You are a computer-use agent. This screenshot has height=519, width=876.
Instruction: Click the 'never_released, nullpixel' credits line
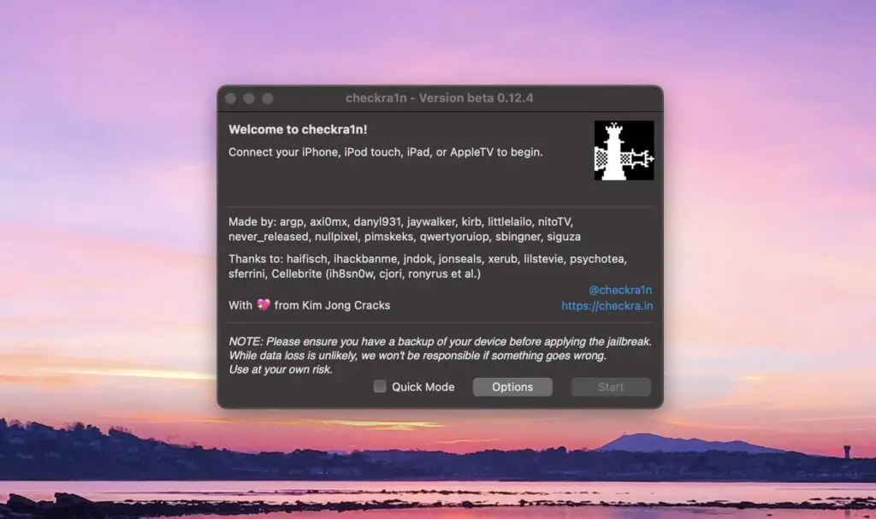pyautogui.click(x=405, y=236)
